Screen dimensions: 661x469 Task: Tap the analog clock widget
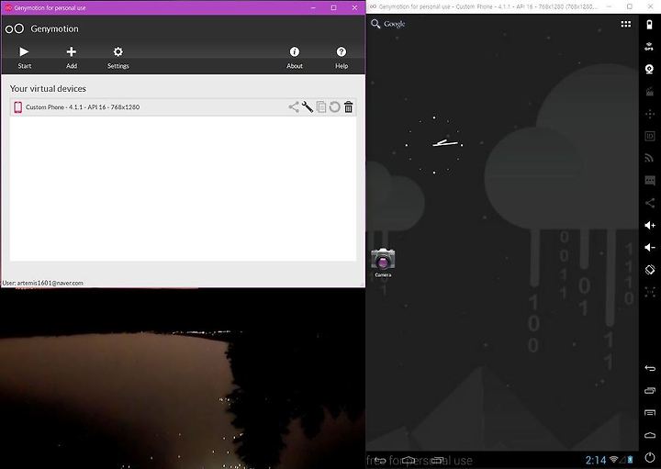click(x=434, y=144)
